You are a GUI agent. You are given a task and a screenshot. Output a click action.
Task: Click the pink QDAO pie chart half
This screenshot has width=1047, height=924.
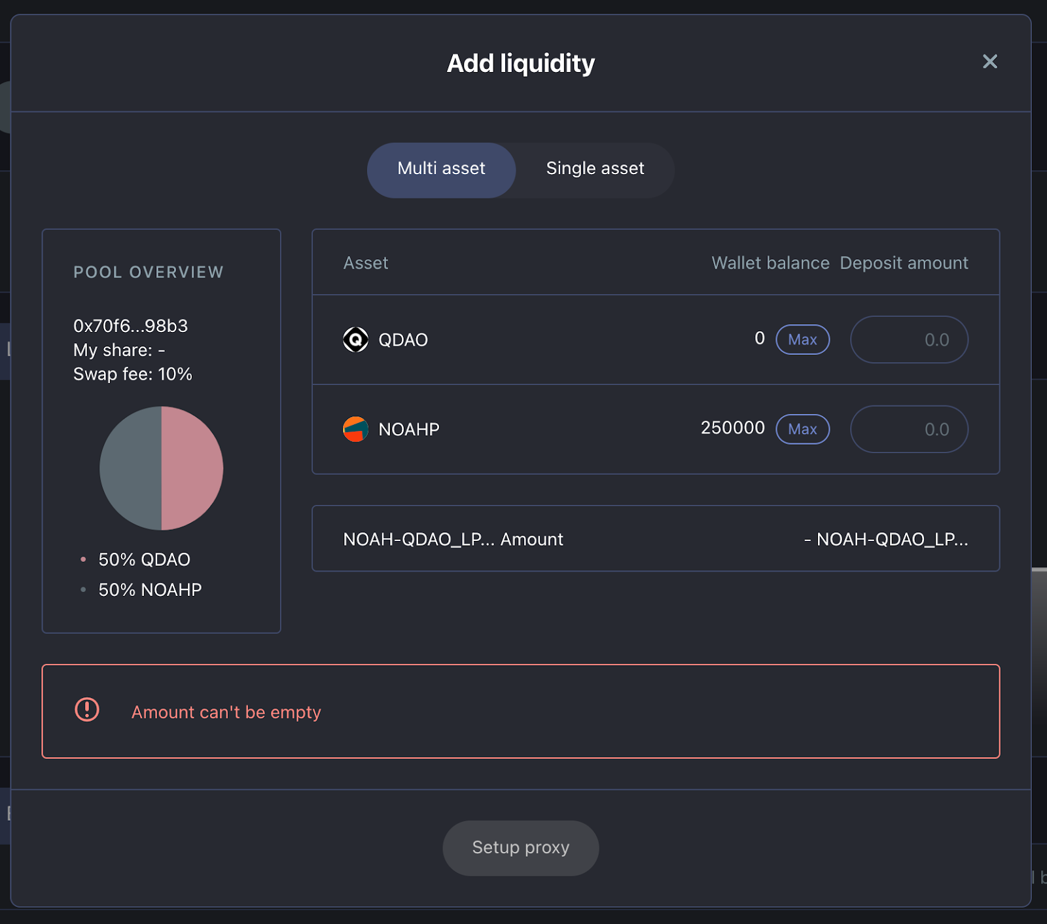(192, 468)
